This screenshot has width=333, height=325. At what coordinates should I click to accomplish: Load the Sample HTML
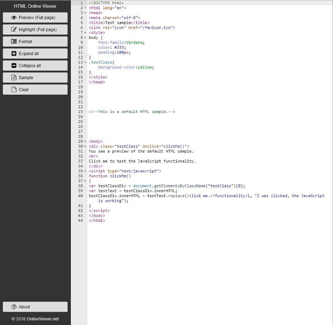coord(35,78)
